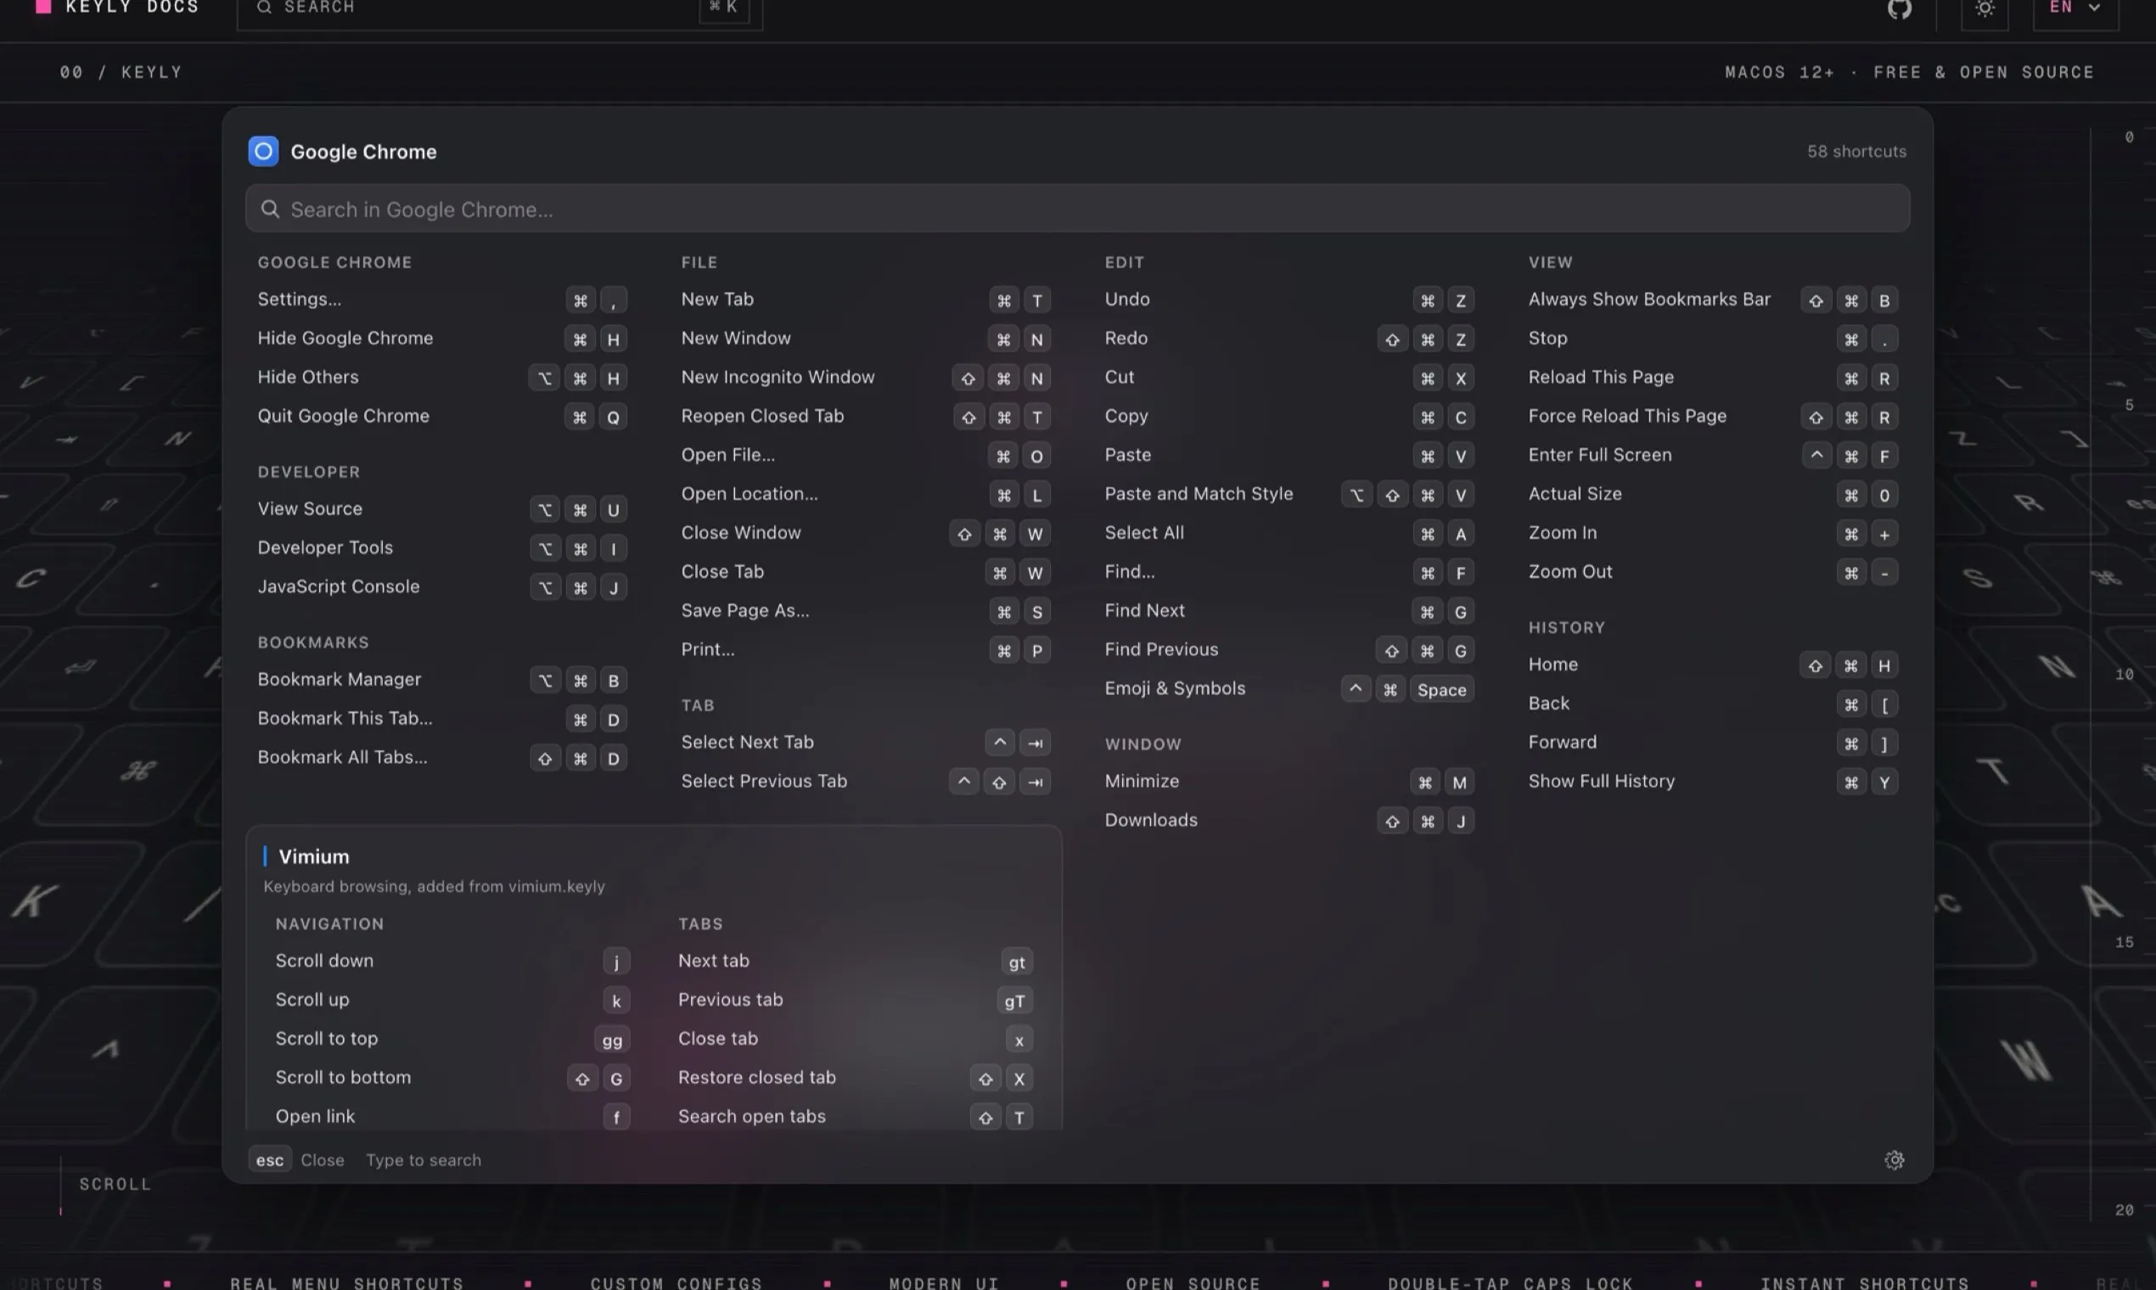Click the Command key badge beside Minimize
Viewport: 2156px width, 1290px height.
coord(1425,782)
